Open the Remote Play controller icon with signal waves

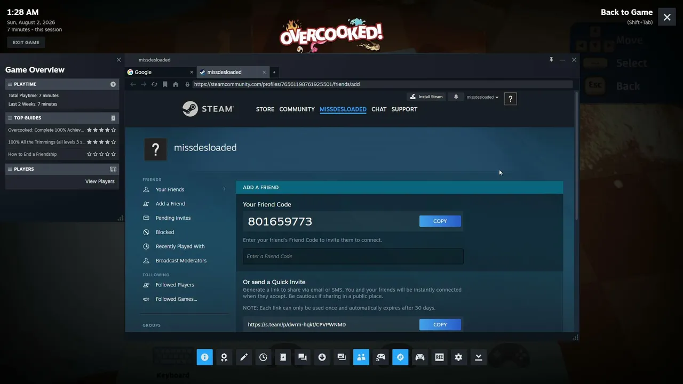pos(380,357)
